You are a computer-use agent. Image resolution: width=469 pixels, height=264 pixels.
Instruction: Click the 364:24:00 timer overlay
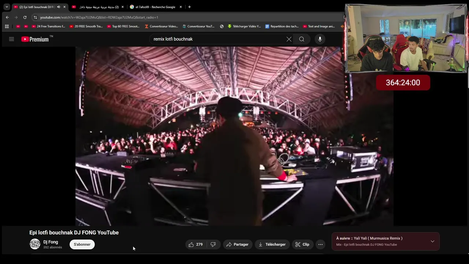(x=403, y=82)
